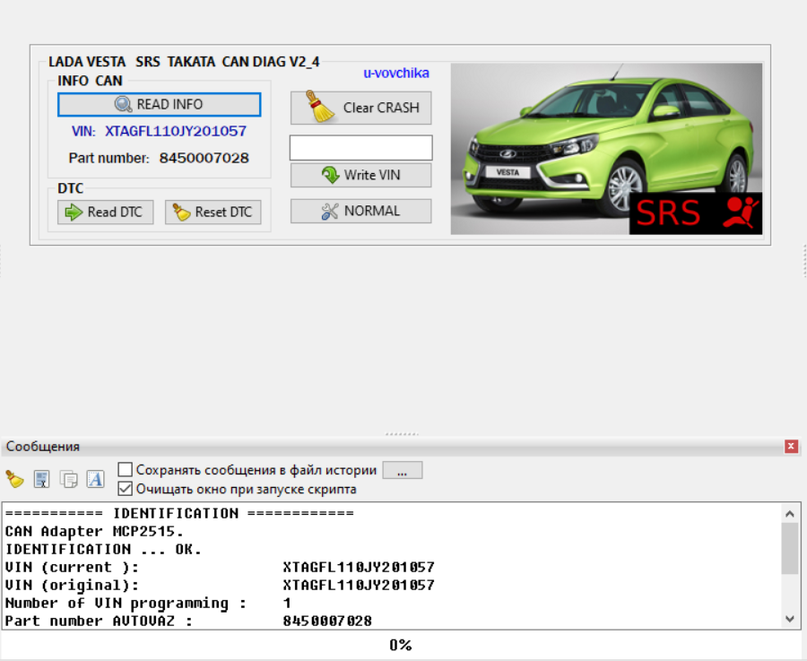This screenshot has width=807, height=661.
Task: Open the u-vovchika link
Action: (x=395, y=74)
